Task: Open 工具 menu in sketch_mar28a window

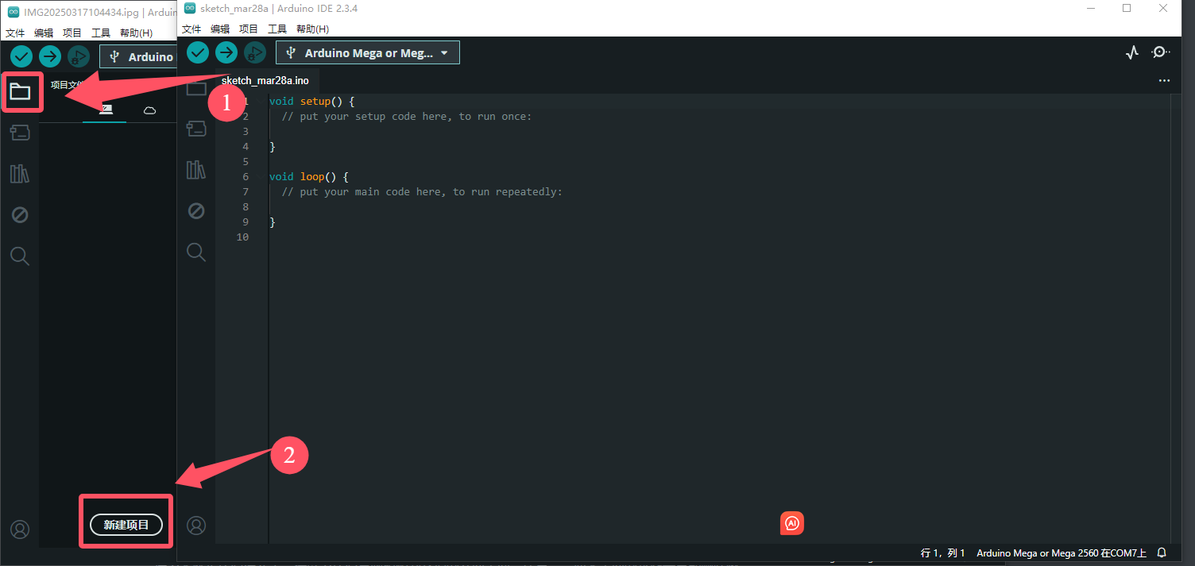Action: coord(277,29)
